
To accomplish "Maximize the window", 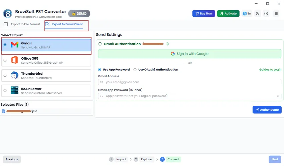I will tap(268, 3).
